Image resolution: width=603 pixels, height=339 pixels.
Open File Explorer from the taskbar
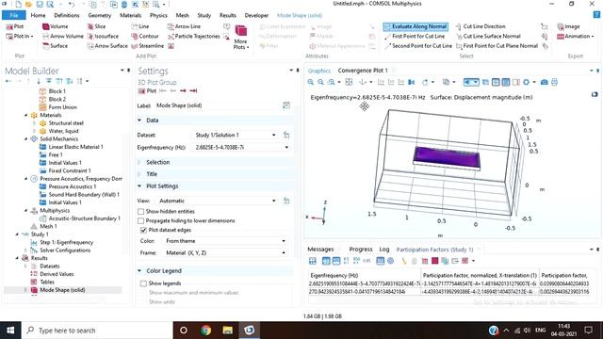[x=227, y=331]
